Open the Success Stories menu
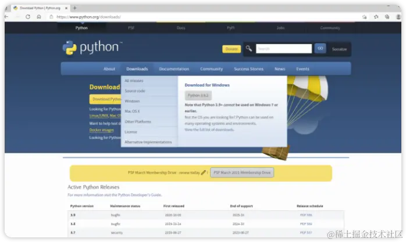Image resolution: width=406 pixels, height=242 pixels. click(248, 68)
